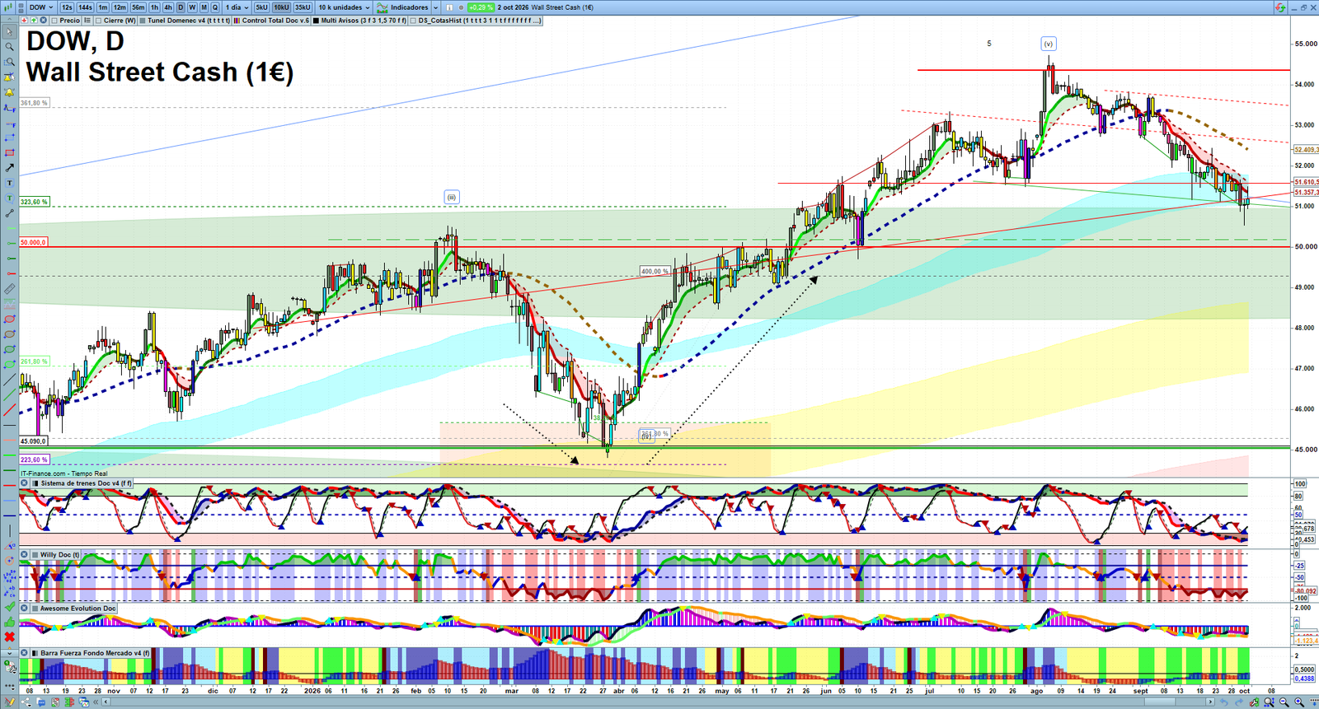
Task: Select the magnifier zoom tool
Action: (9, 47)
